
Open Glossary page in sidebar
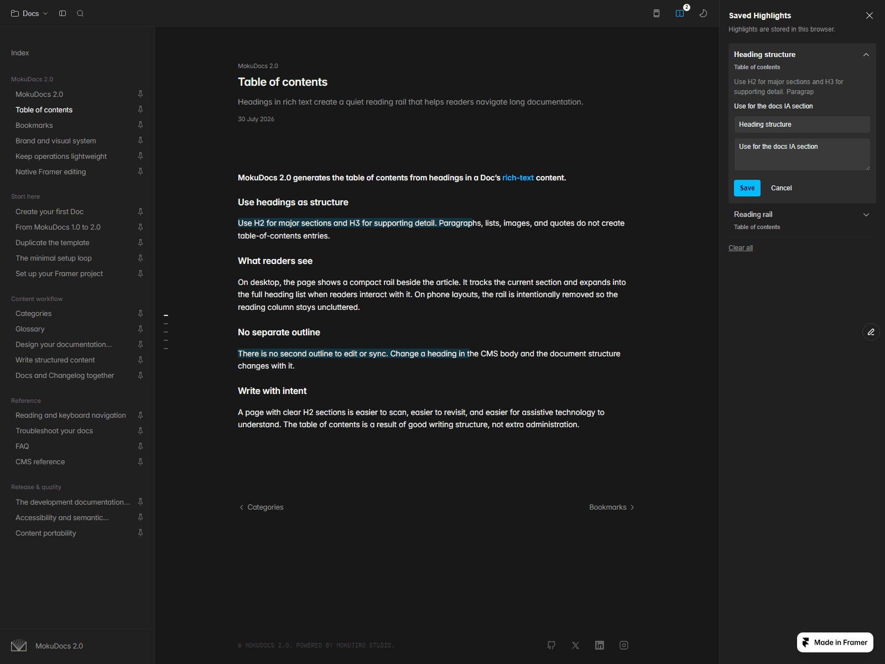point(30,329)
